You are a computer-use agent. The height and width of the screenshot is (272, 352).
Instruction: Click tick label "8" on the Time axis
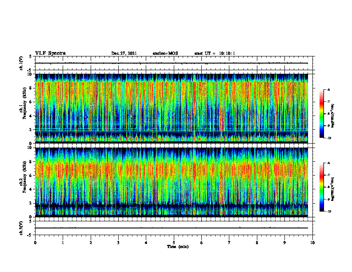(x=257, y=243)
